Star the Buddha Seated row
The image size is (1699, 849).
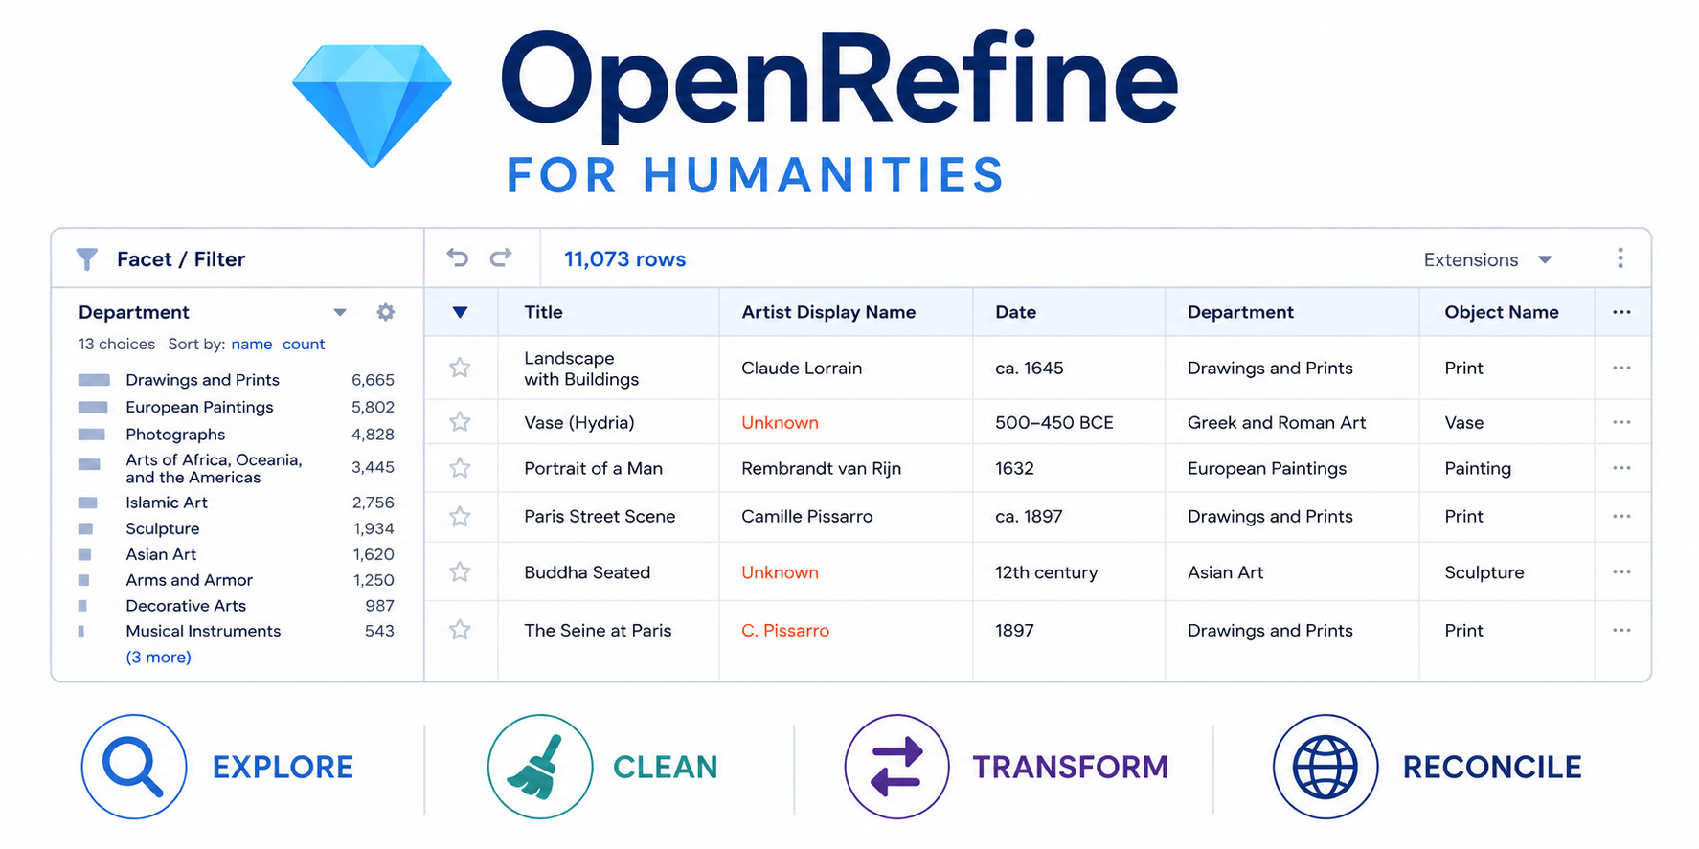coord(461,572)
